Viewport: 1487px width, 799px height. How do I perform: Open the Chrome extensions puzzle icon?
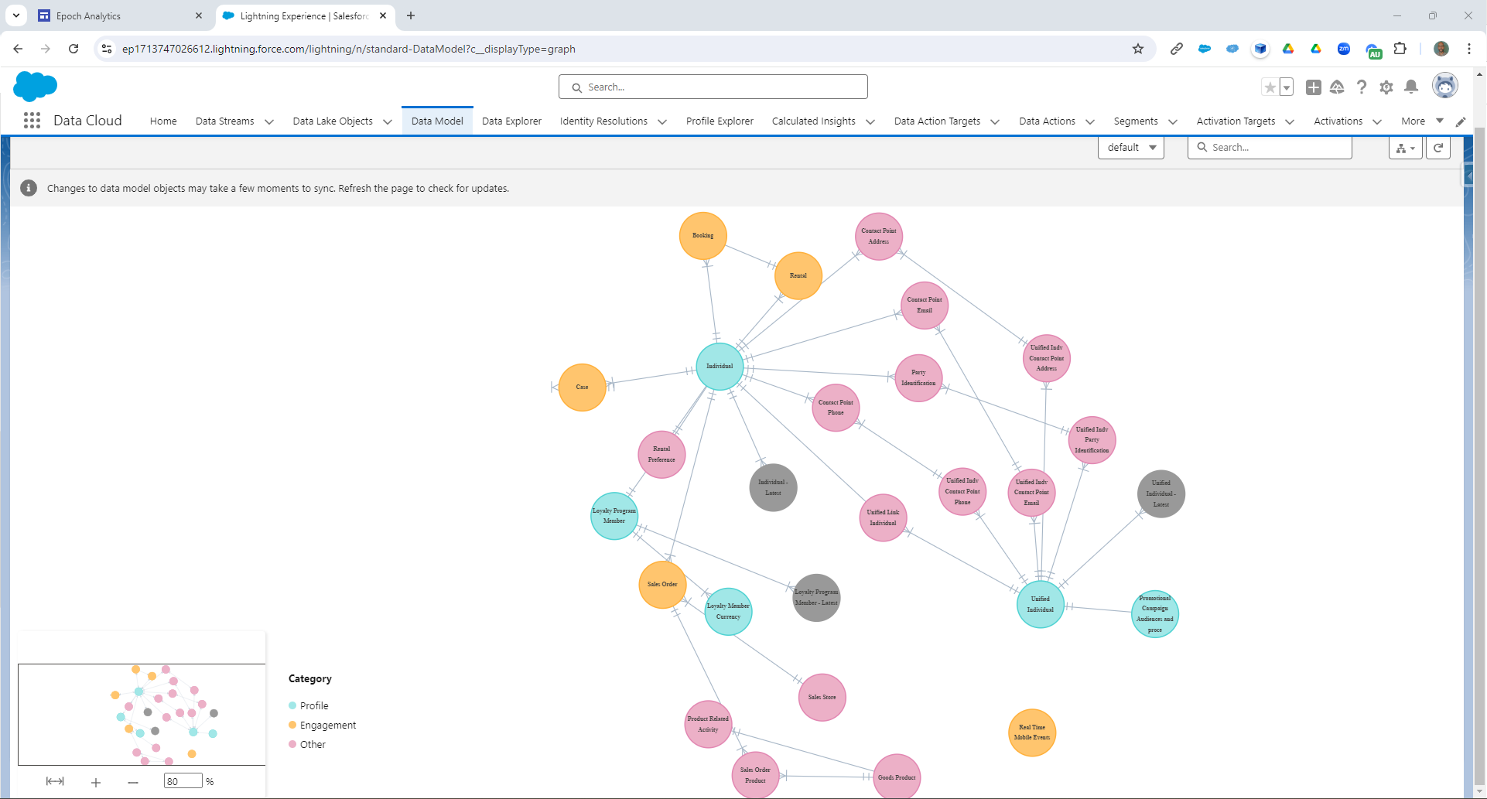coord(1400,49)
